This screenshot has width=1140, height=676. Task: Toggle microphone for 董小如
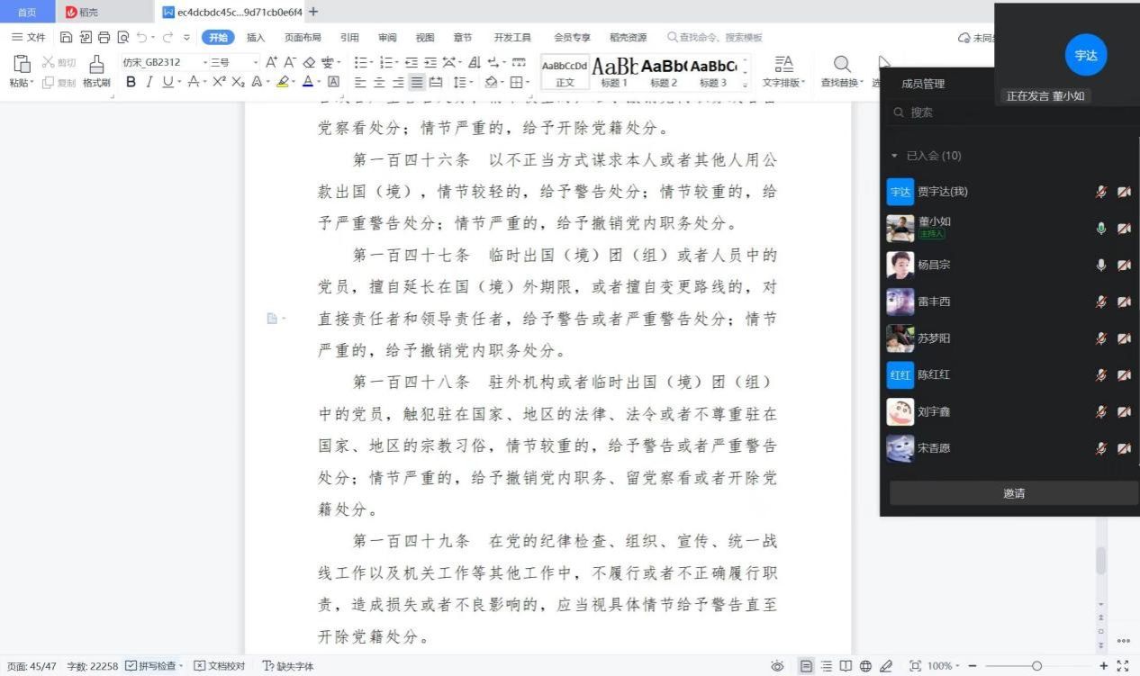click(1100, 229)
